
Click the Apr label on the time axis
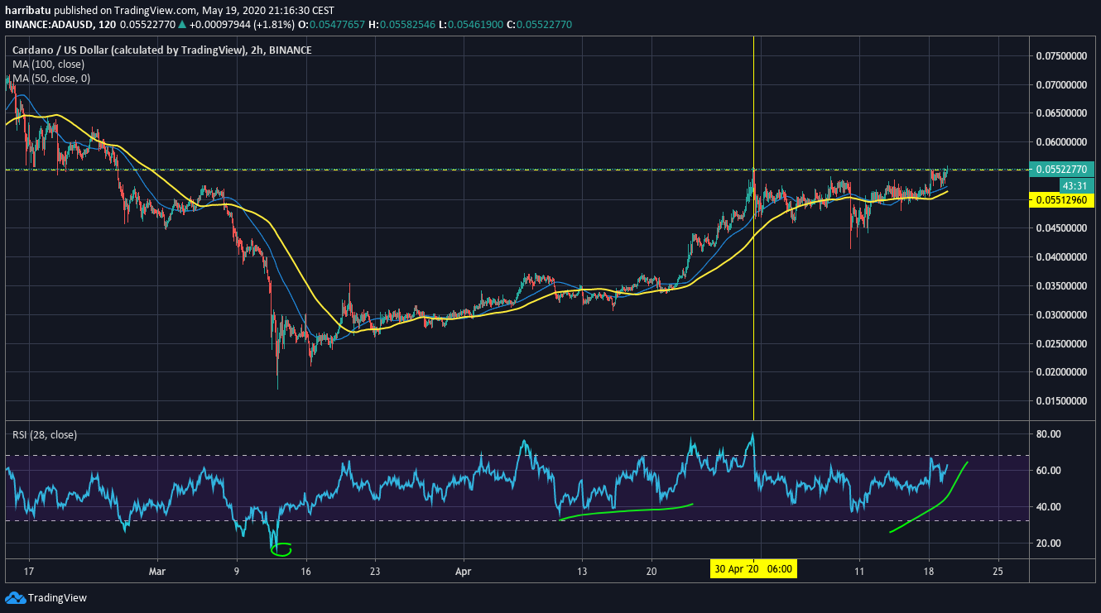click(464, 571)
